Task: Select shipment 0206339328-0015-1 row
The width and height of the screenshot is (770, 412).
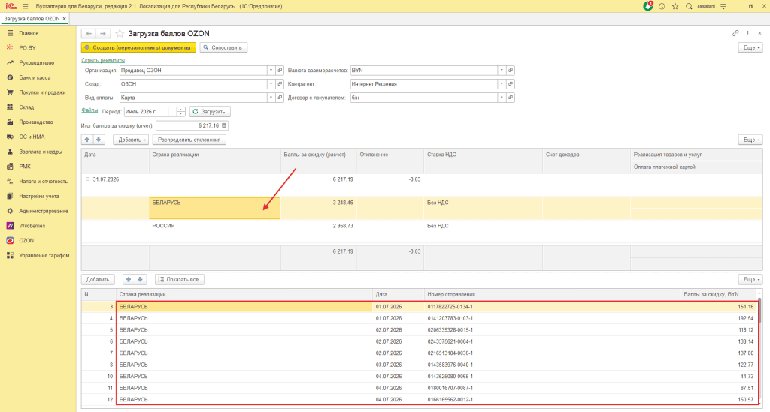Action: point(420,329)
